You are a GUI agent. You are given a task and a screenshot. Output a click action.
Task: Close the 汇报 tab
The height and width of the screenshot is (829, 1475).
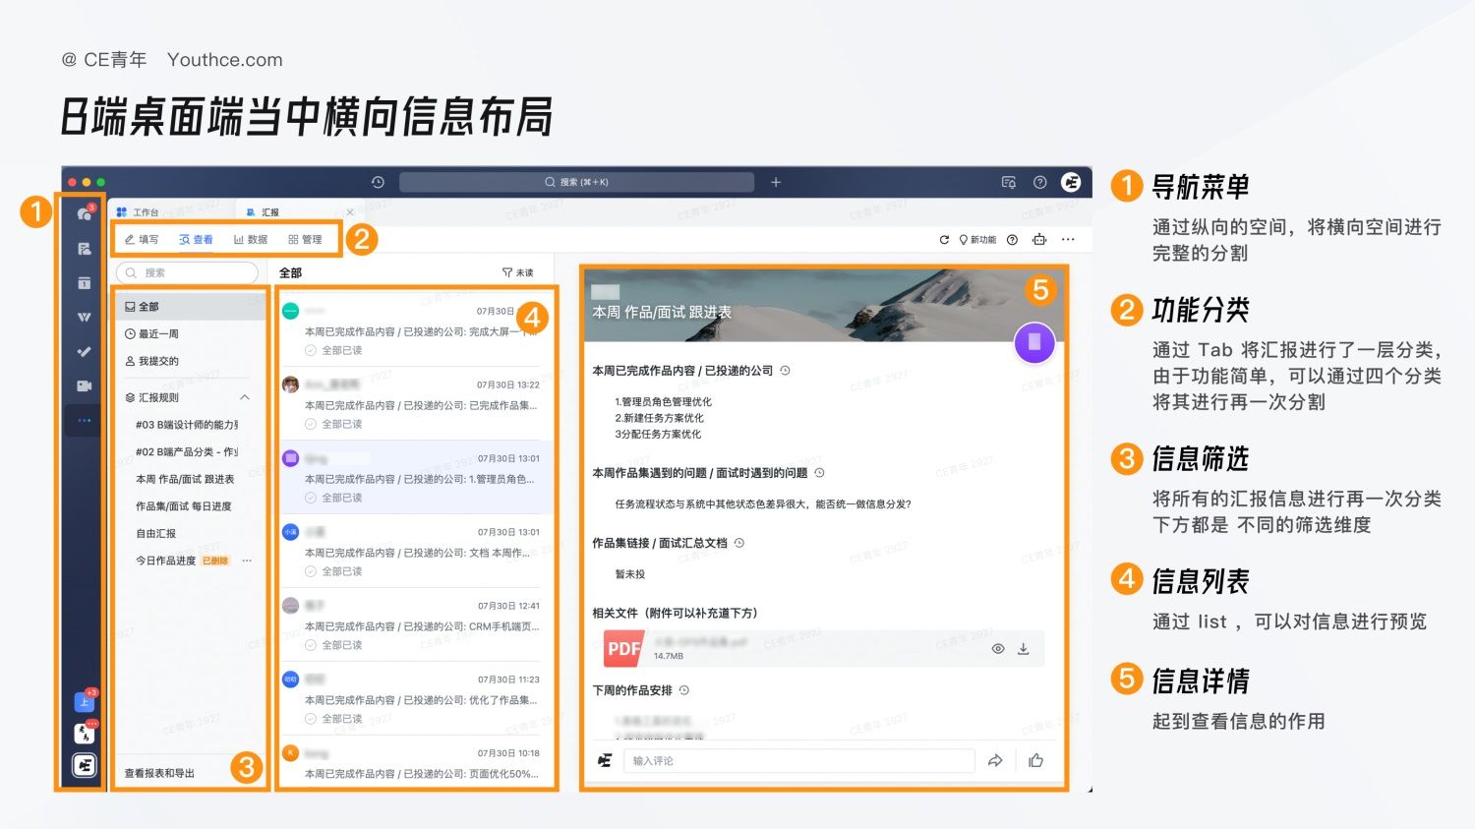coord(350,212)
